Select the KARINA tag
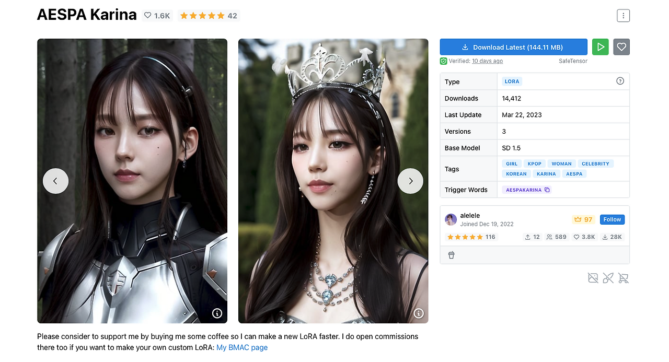This screenshot has height=362, width=669. coord(546,174)
